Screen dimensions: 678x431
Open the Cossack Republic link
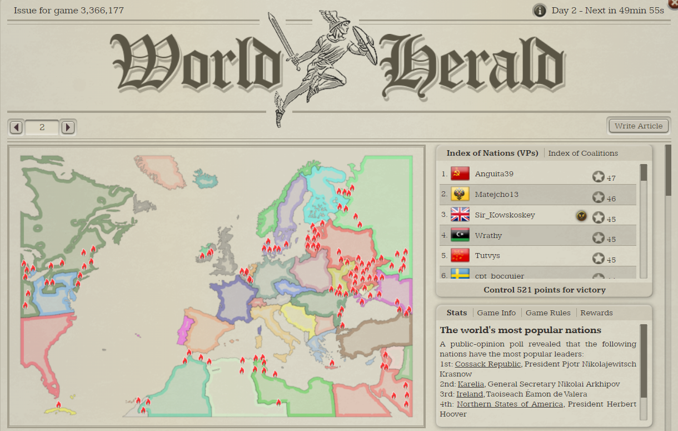[x=488, y=364]
